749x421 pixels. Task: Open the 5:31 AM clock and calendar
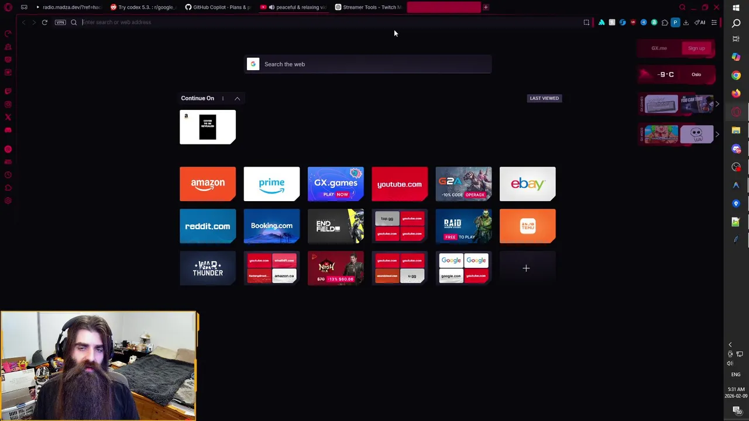click(736, 392)
